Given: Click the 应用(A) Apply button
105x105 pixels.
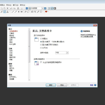Looking at the screenshot, I should point(73,85).
